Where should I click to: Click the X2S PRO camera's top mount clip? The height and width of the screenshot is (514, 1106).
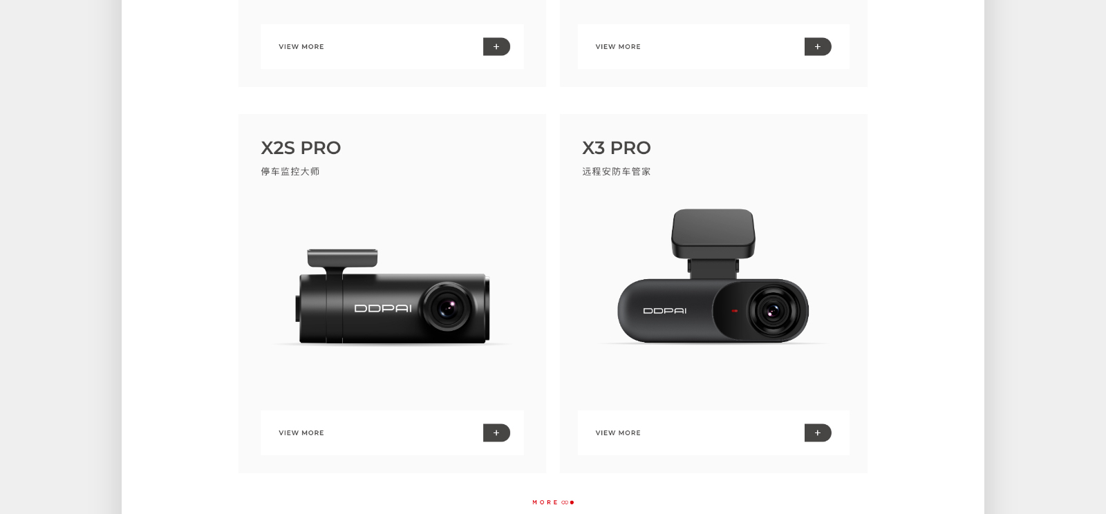[x=342, y=258]
